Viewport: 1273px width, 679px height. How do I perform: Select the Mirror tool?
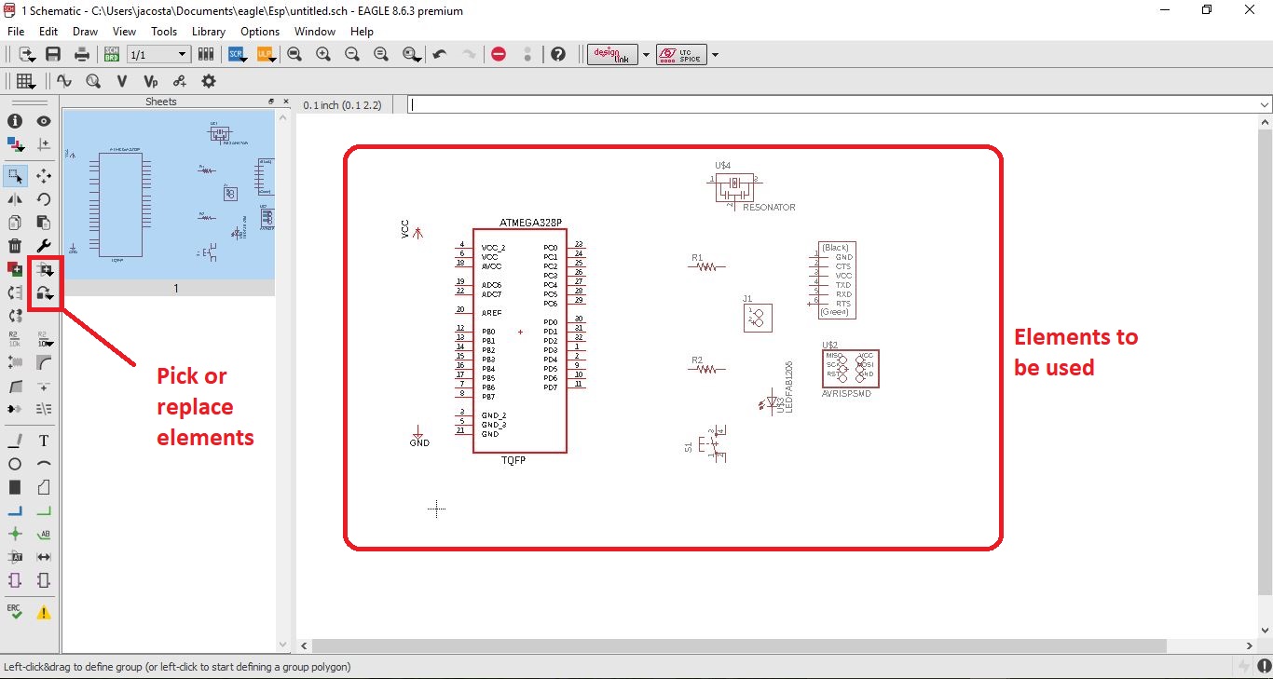15,198
